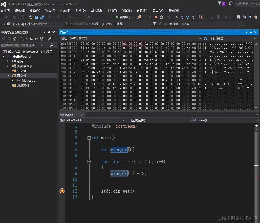Click the Restart debugging icon
260x223 pixels.
tap(161, 17)
